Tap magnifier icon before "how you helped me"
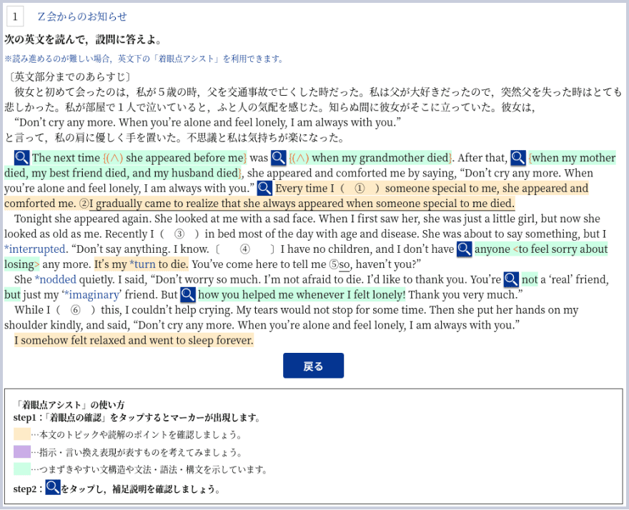This screenshot has width=629, height=510. tap(187, 295)
